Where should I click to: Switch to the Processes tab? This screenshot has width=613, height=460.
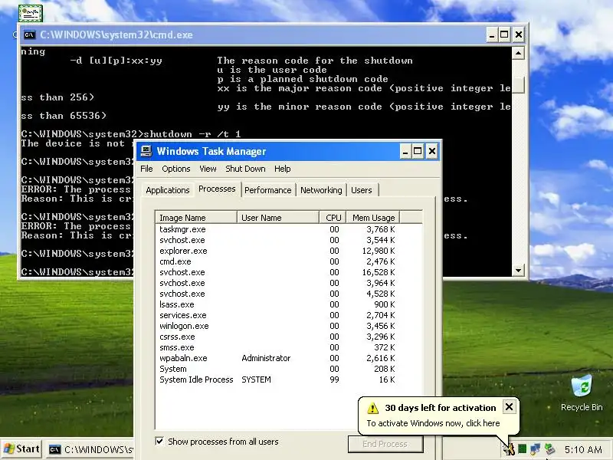[217, 189]
